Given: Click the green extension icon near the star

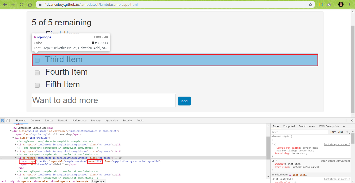Looking at the screenshot, I should coord(321,4).
